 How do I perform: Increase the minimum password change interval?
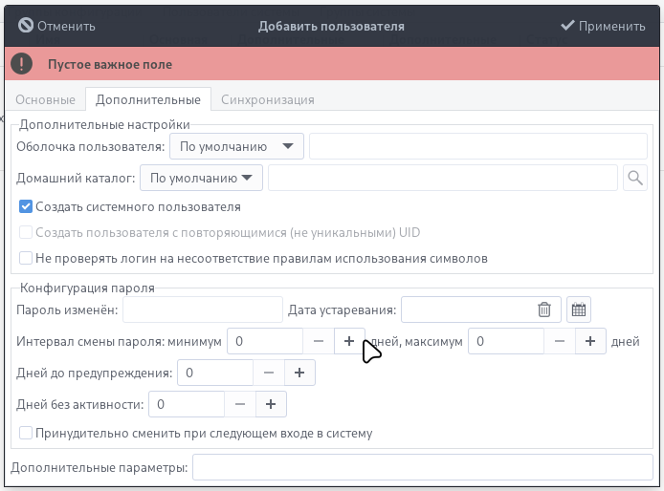[x=348, y=341]
